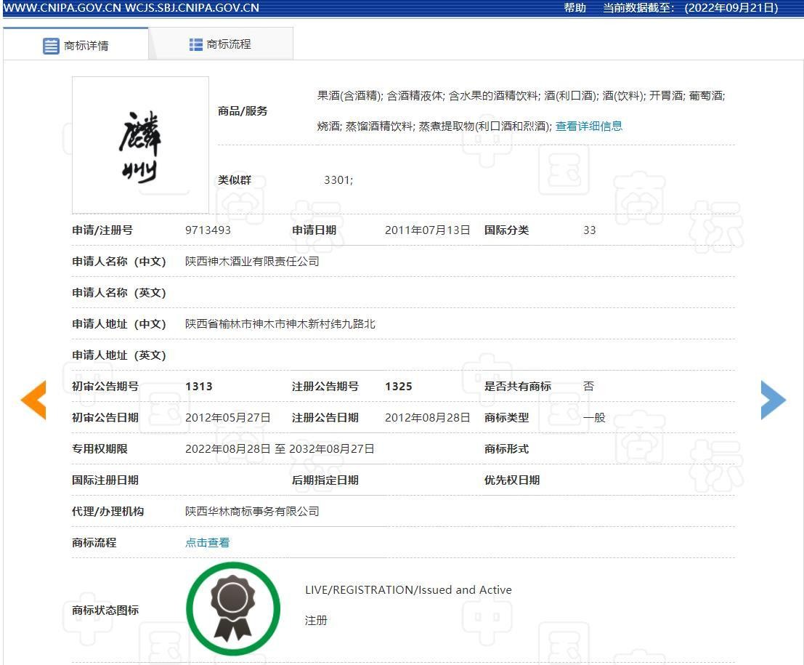This screenshot has height=665, width=804.
Task: Click the WWW.CNIPA.GOV.CN header text
Action: point(56,8)
